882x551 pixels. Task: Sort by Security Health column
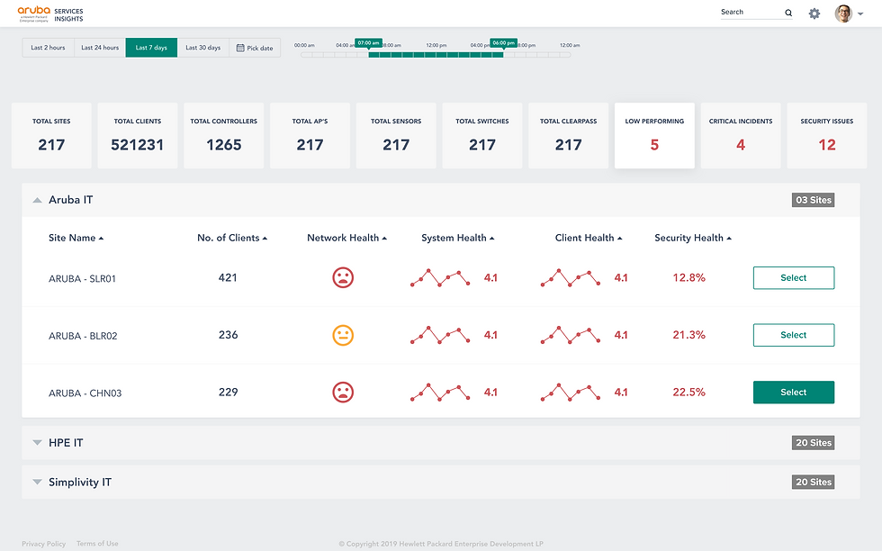point(692,238)
